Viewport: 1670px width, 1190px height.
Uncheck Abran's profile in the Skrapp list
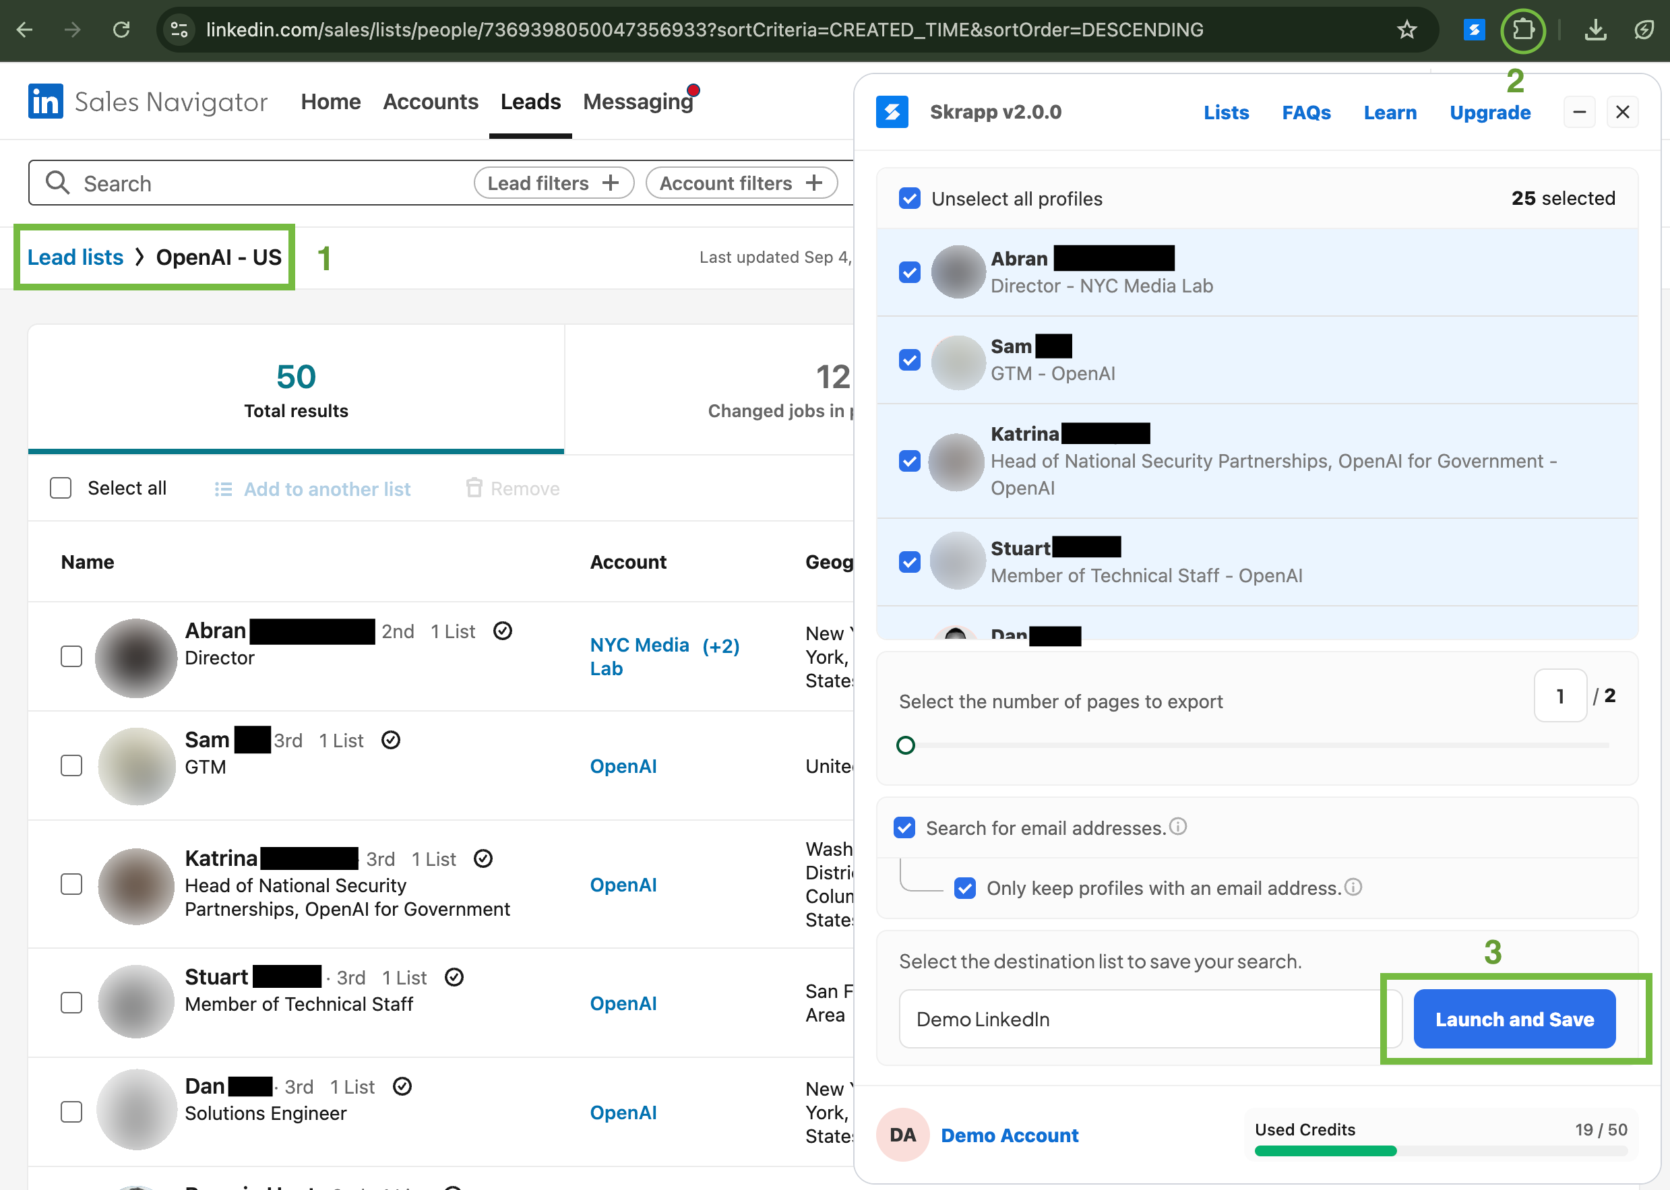(x=909, y=273)
